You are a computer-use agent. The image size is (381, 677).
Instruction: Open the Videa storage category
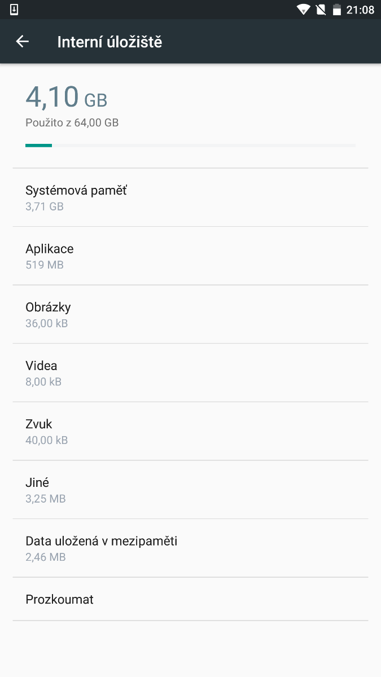tap(190, 373)
